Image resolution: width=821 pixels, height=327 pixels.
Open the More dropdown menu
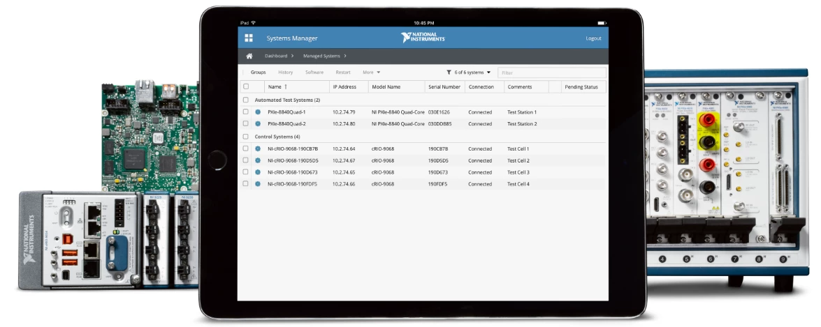pos(371,73)
